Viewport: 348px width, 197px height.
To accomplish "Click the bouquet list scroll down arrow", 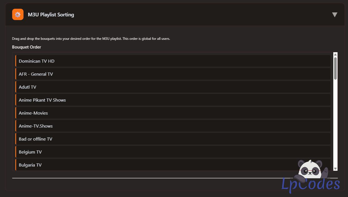I will (335, 168).
